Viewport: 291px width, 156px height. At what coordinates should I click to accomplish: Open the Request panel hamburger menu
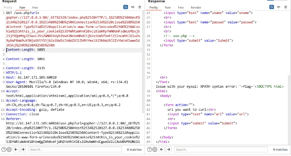click(x=140, y=7)
